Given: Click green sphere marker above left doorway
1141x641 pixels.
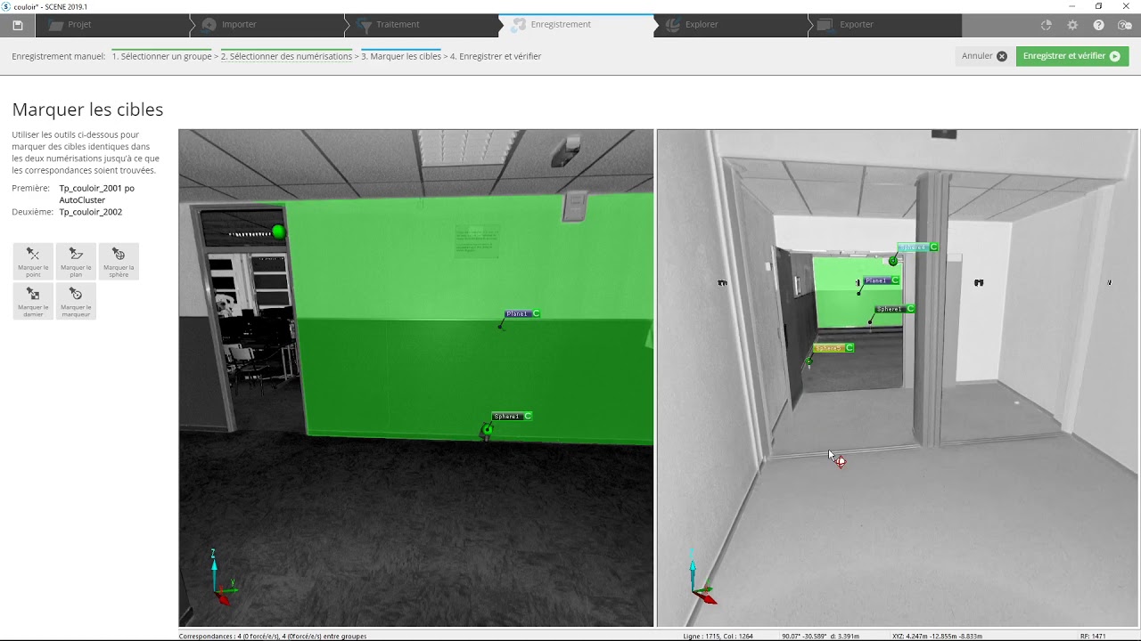Looking at the screenshot, I should point(279,232).
